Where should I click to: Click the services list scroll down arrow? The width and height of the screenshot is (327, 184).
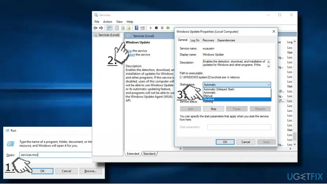tap(295, 144)
